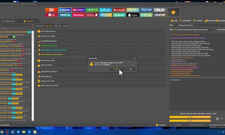Open the Xiaomi Mi brand section
Image resolution: width=225 pixels, height=135 pixels.
pyautogui.click(x=51, y=10)
